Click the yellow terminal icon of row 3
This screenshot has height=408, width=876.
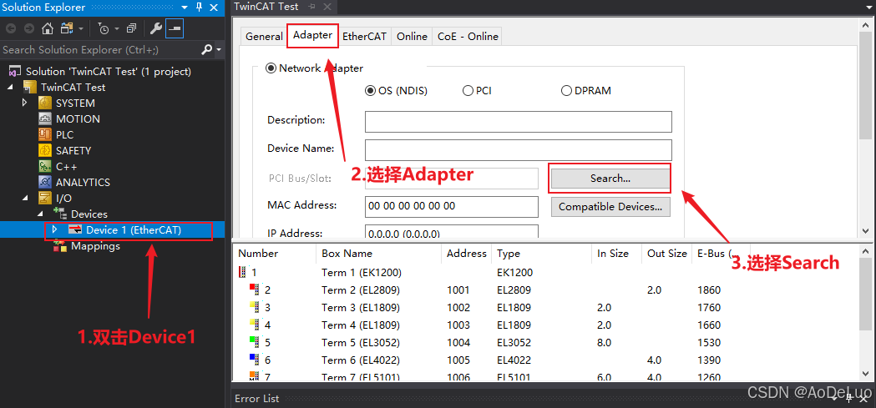255,308
